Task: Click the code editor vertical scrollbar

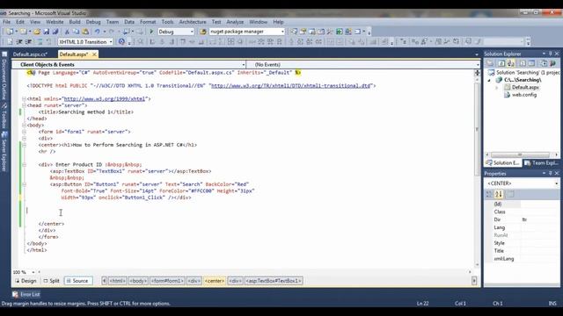Action: pos(477,129)
